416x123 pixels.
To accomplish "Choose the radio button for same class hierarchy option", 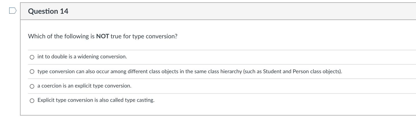I will click(32, 72).
